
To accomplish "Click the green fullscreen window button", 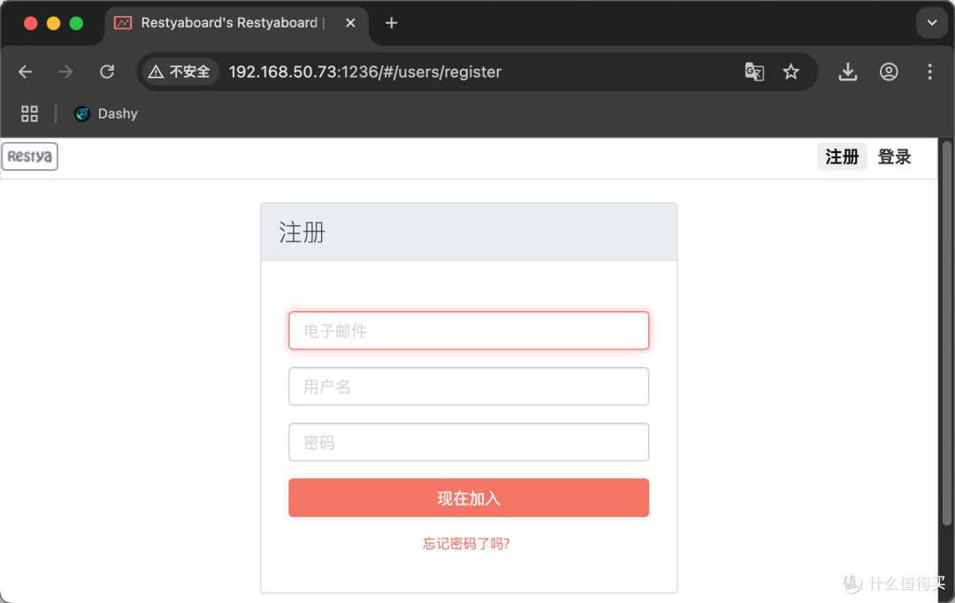I will 76,23.
